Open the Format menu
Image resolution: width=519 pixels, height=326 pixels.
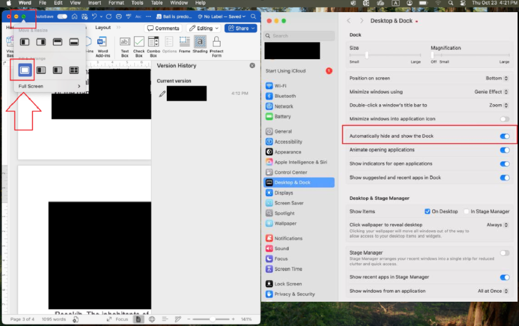116,3
